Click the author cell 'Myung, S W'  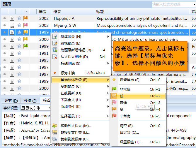65,25
